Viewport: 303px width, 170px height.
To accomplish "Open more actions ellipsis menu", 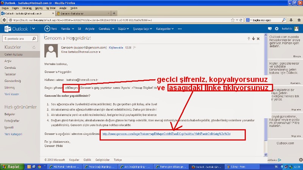I will pos(180,29).
